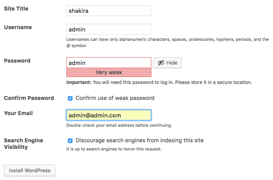This screenshot has height=180, width=273.
Task: Untick the Confirm use of weak password checkbox
Action: (70, 98)
